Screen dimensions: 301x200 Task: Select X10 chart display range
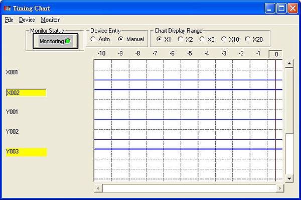(x=230, y=39)
